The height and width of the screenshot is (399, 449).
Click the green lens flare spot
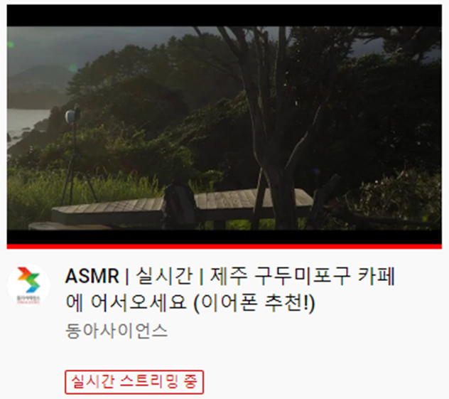(73, 68)
